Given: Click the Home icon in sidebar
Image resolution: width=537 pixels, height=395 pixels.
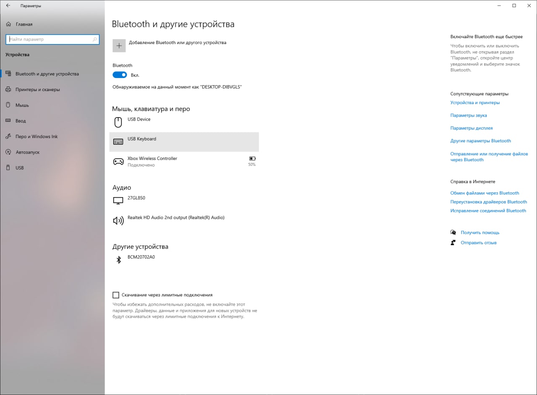Looking at the screenshot, I should [x=8, y=24].
